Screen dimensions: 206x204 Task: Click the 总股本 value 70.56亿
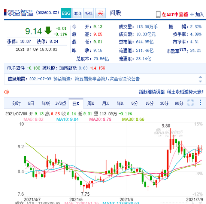click(101, 59)
